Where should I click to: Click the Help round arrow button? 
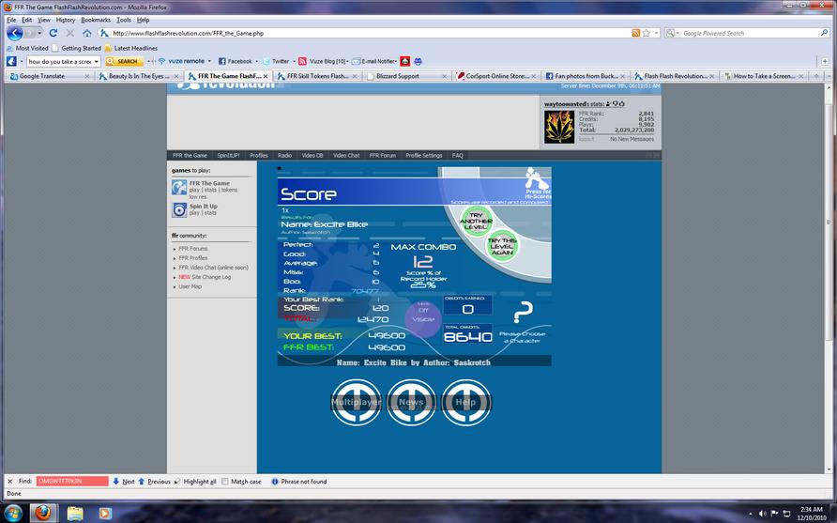click(465, 402)
